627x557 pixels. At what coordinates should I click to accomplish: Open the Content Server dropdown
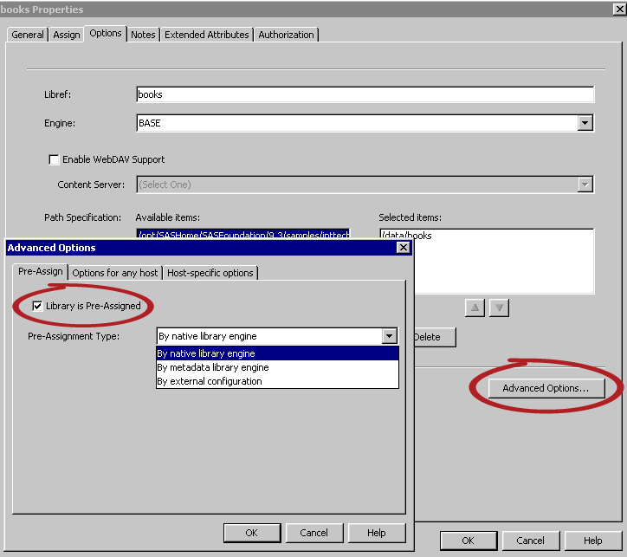pos(585,185)
